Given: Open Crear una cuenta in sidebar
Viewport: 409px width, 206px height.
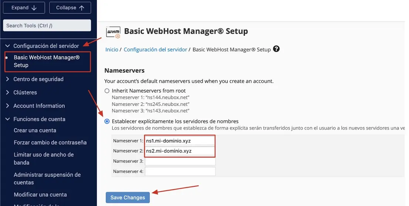Looking at the screenshot, I should point(35,130).
